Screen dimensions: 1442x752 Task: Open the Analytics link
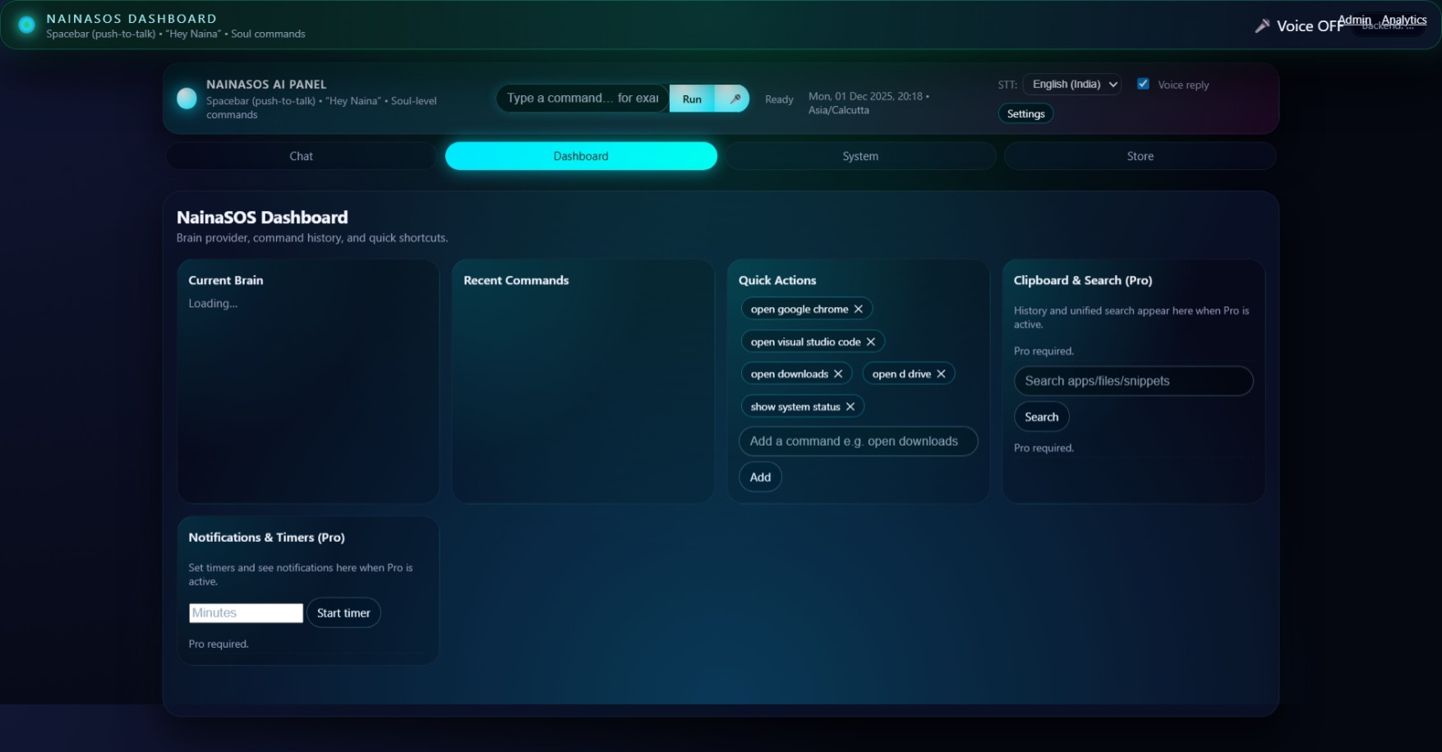1404,20
